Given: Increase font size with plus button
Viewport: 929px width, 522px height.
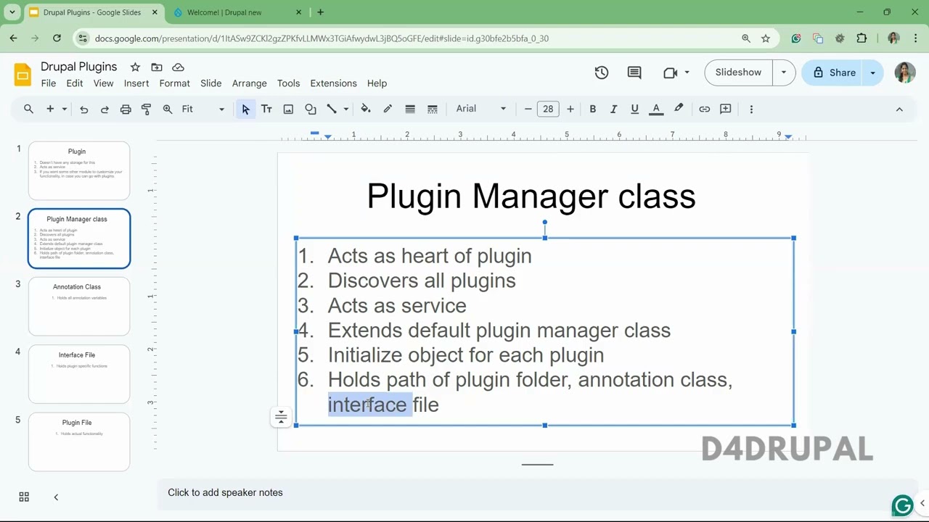Looking at the screenshot, I should click(570, 109).
